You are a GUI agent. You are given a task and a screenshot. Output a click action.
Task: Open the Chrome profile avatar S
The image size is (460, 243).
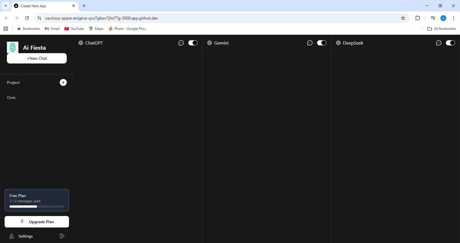pyautogui.click(x=444, y=18)
